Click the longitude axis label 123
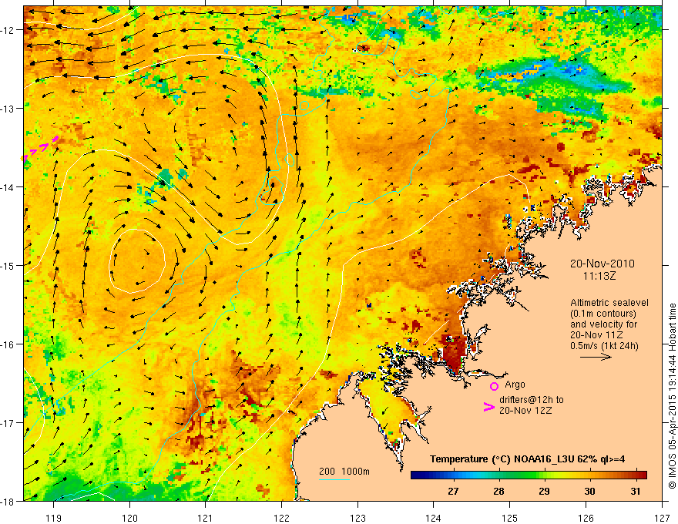678x524 pixels. 357,518
